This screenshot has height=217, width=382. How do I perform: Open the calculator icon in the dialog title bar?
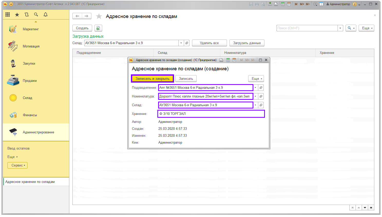pos(228,60)
